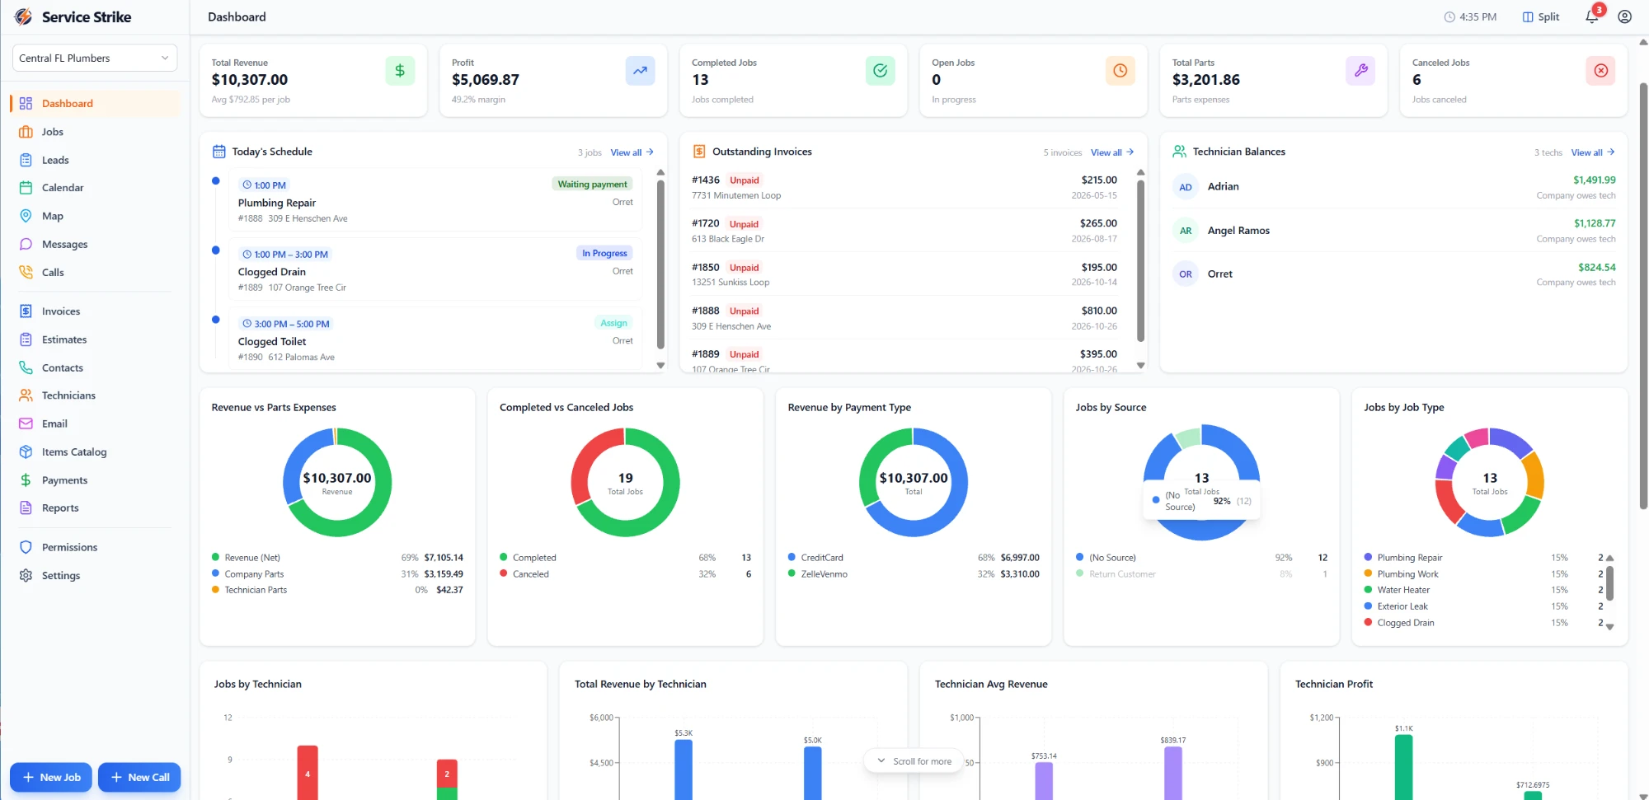Expand the Scroll for more chevron

[881, 761]
